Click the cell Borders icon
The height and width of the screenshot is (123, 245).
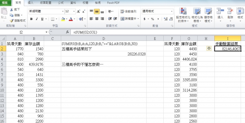(53, 19)
